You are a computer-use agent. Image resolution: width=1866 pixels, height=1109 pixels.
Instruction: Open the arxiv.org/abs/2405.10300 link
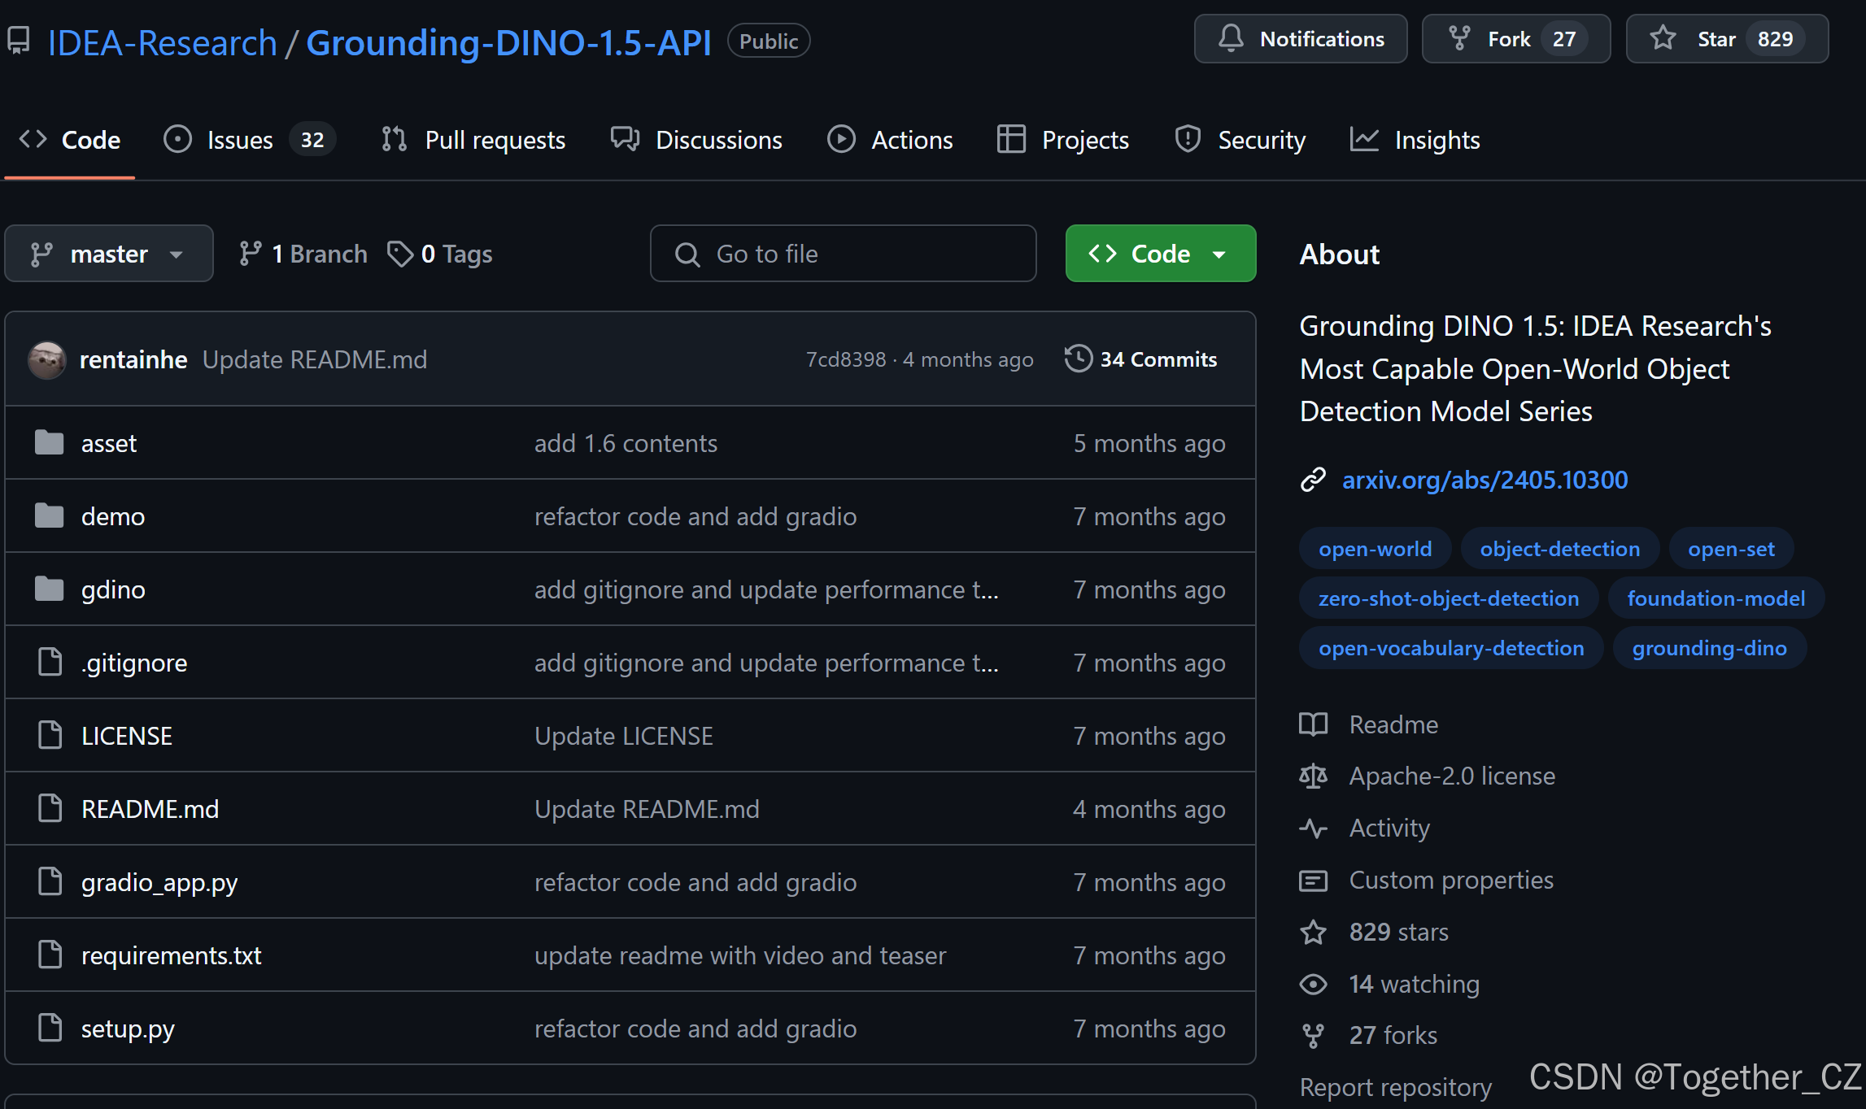[1485, 480]
